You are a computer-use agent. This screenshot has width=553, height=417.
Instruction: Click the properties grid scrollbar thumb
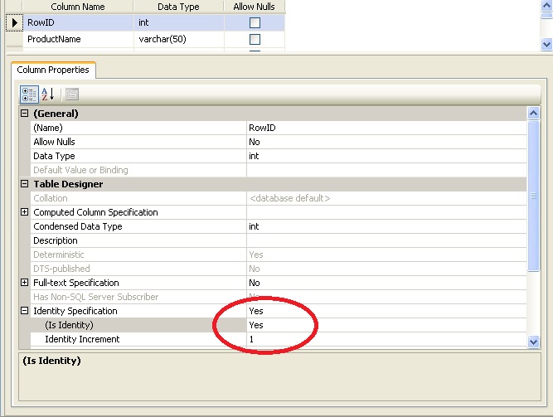click(x=534, y=196)
